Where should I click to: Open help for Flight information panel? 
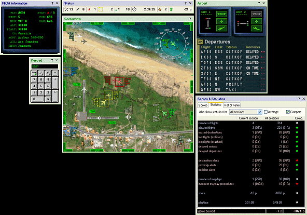[52, 3]
